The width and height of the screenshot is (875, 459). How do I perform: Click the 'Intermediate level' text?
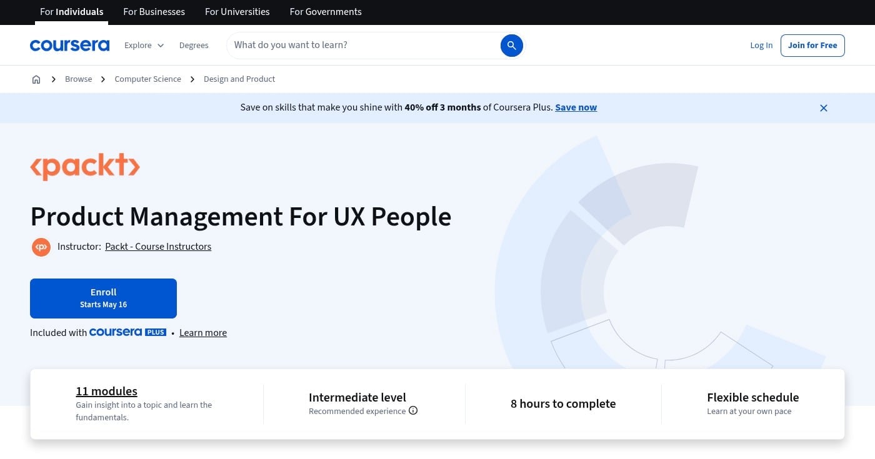[x=357, y=397]
